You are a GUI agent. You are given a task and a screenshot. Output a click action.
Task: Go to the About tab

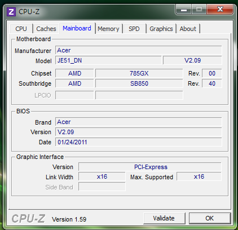point(188,29)
